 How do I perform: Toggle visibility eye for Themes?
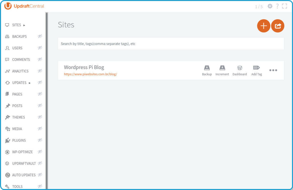(40, 117)
